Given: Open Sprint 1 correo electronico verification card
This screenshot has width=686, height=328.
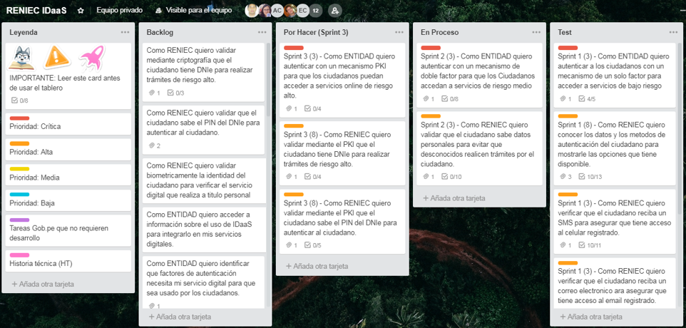Looking at the screenshot, I should (614, 283).
